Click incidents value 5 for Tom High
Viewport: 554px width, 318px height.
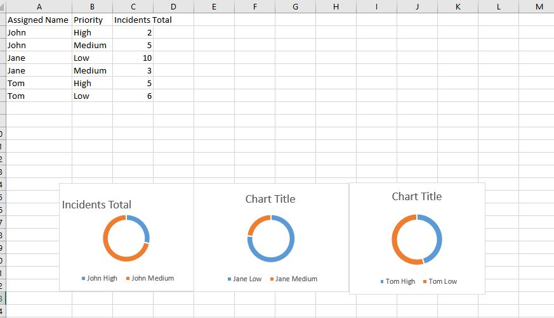point(133,83)
